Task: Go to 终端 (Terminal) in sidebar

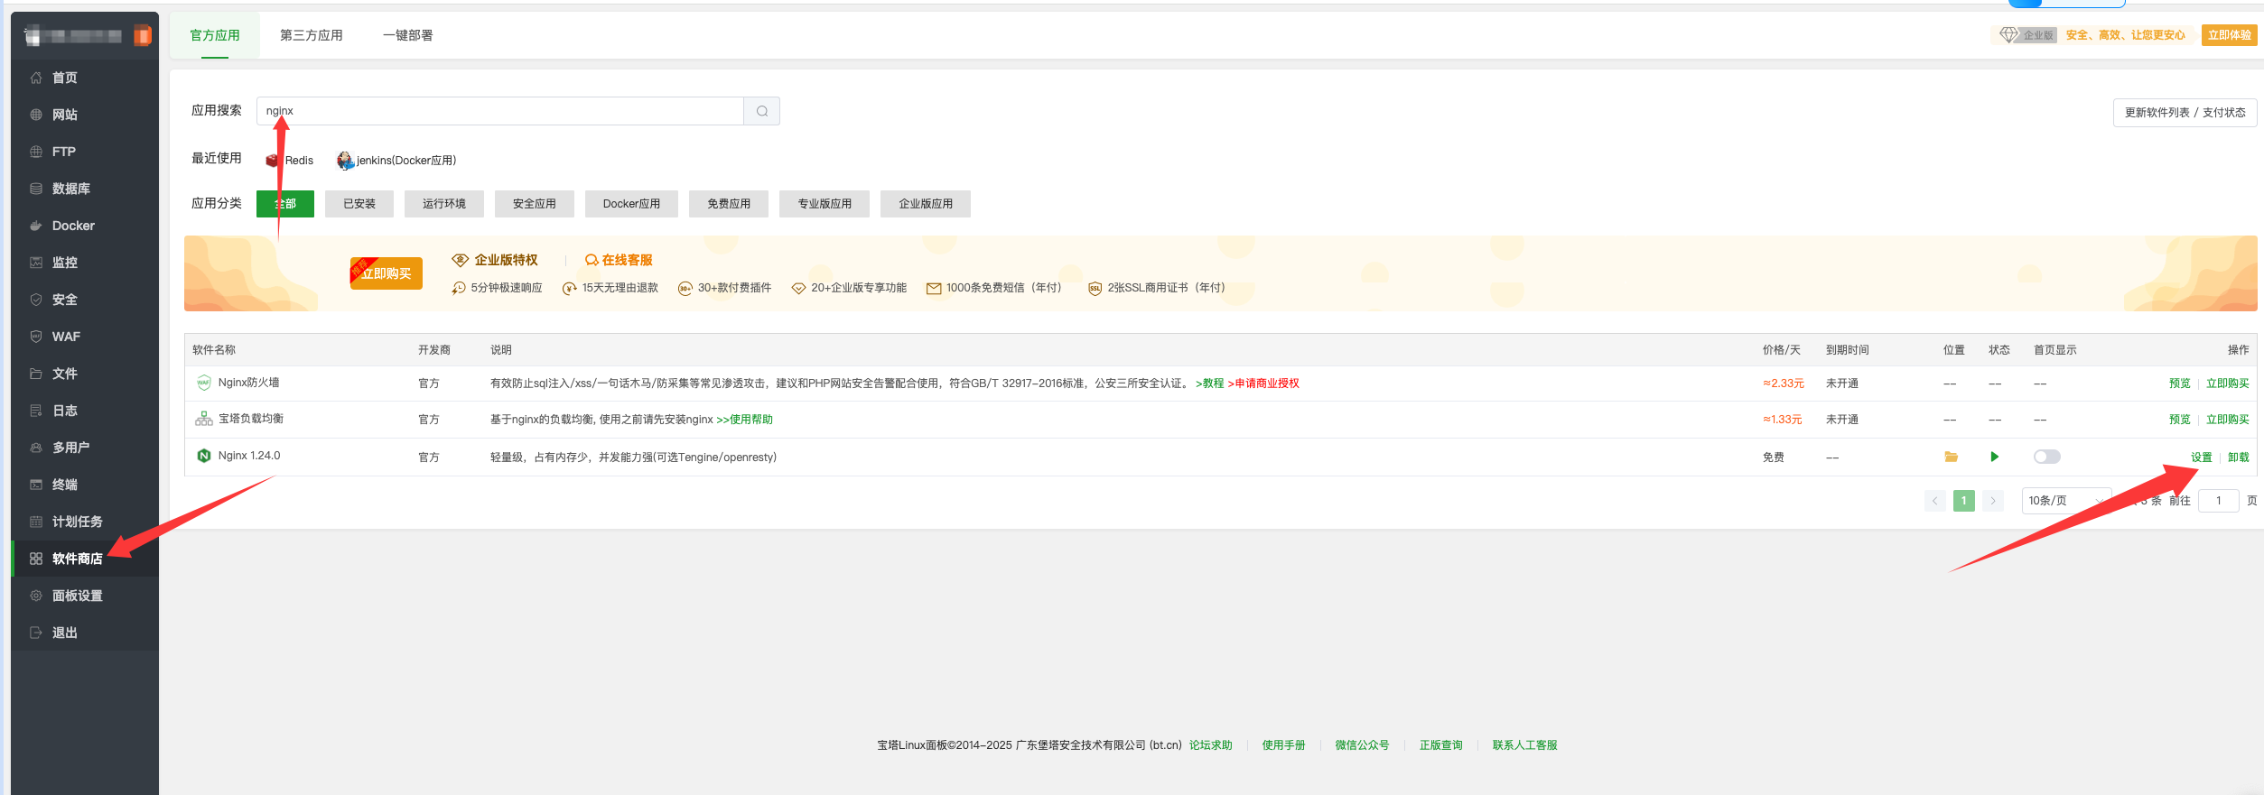Action: (x=64, y=485)
